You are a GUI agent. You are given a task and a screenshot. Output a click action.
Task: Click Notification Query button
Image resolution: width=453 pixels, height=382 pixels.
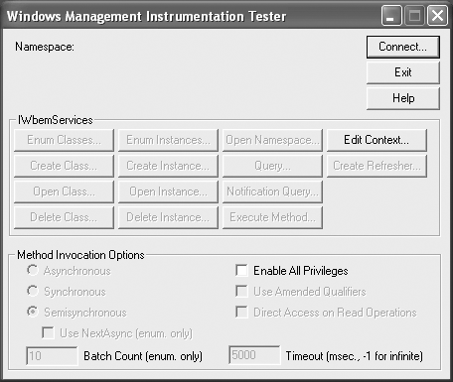click(x=272, y=191)
